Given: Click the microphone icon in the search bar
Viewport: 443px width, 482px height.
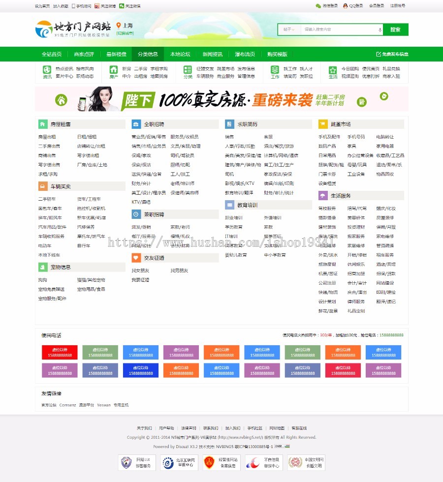Looking at the screenshot, I should pos(379,30).
